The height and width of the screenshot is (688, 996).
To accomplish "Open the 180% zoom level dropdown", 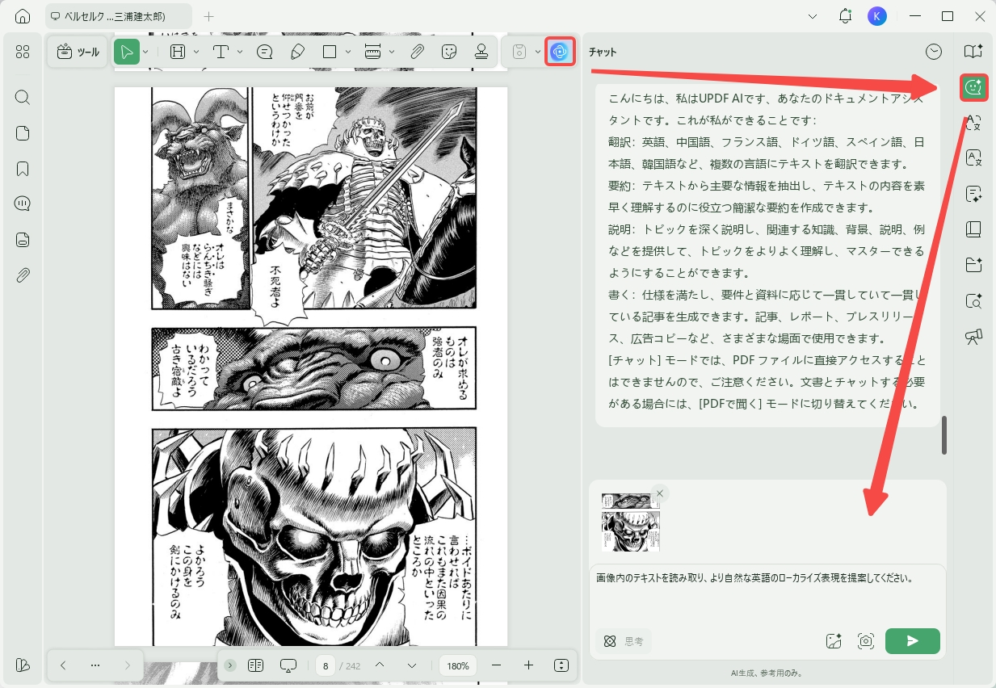I will 458,665.
